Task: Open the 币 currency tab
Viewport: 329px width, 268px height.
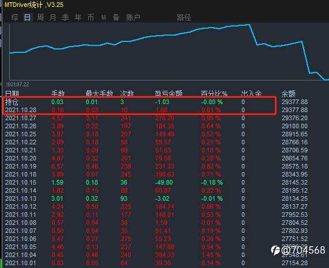Action: click(90, 17)
